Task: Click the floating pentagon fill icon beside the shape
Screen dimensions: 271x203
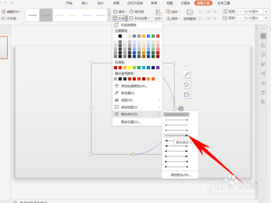Action: (x=186, y=84)
